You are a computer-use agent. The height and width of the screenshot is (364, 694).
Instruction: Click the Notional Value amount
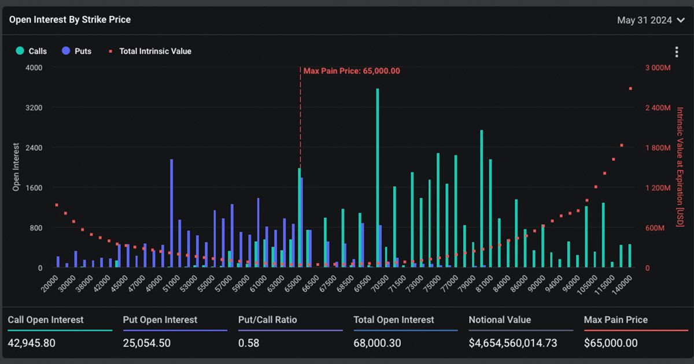point(513,343)
